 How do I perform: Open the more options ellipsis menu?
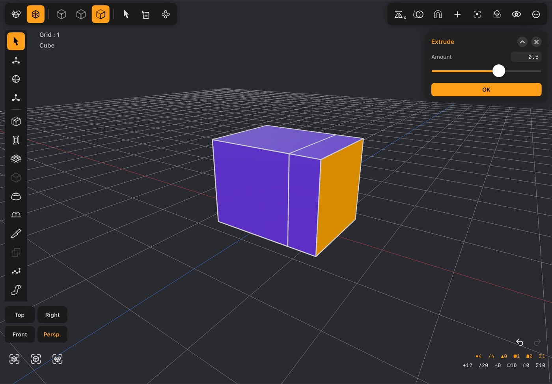(536, 15)
